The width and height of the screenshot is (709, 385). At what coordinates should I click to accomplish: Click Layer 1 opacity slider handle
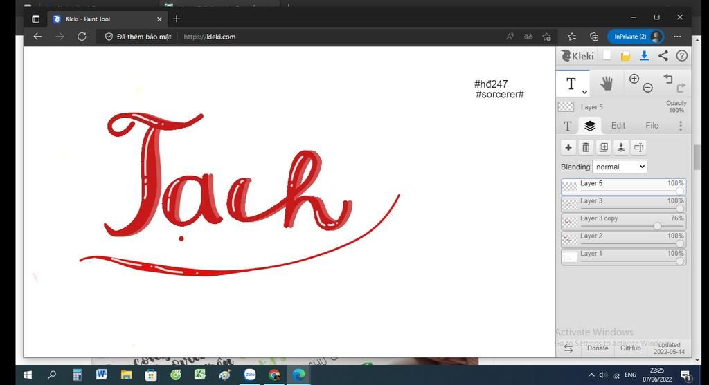pyautogui.click(x=680, y=261)
